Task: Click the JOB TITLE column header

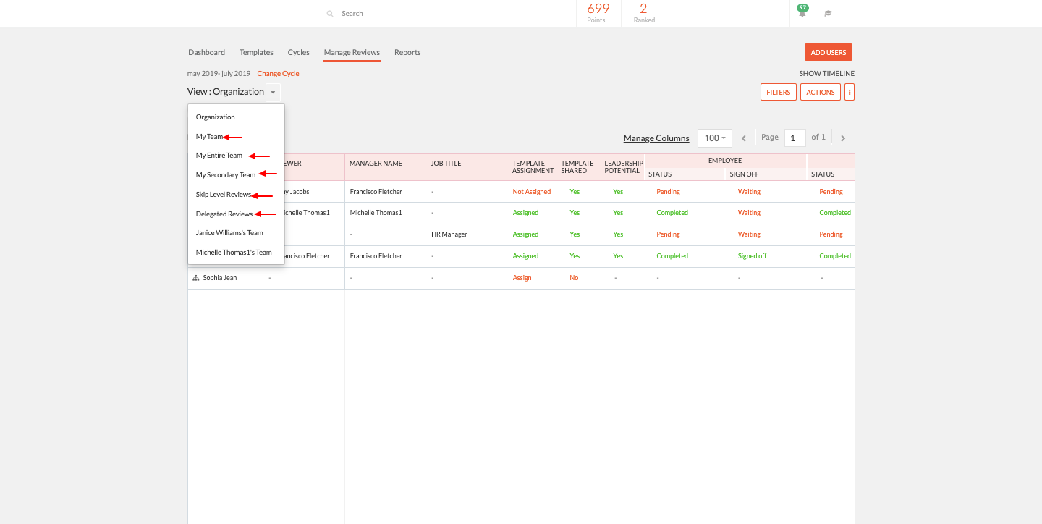Action: [446, 164]
